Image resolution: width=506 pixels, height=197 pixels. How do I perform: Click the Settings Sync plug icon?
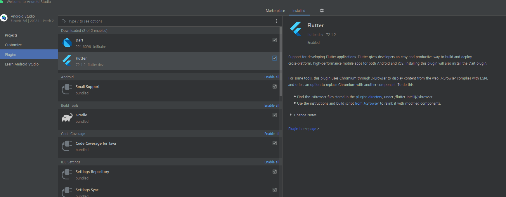(x=67, y=192)
